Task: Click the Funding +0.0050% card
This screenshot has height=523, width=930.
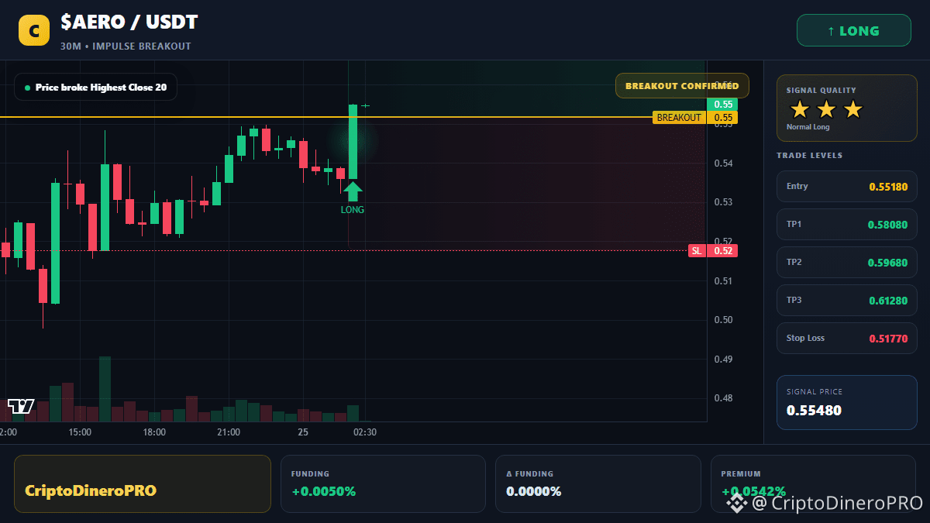Action: [383, 483]
